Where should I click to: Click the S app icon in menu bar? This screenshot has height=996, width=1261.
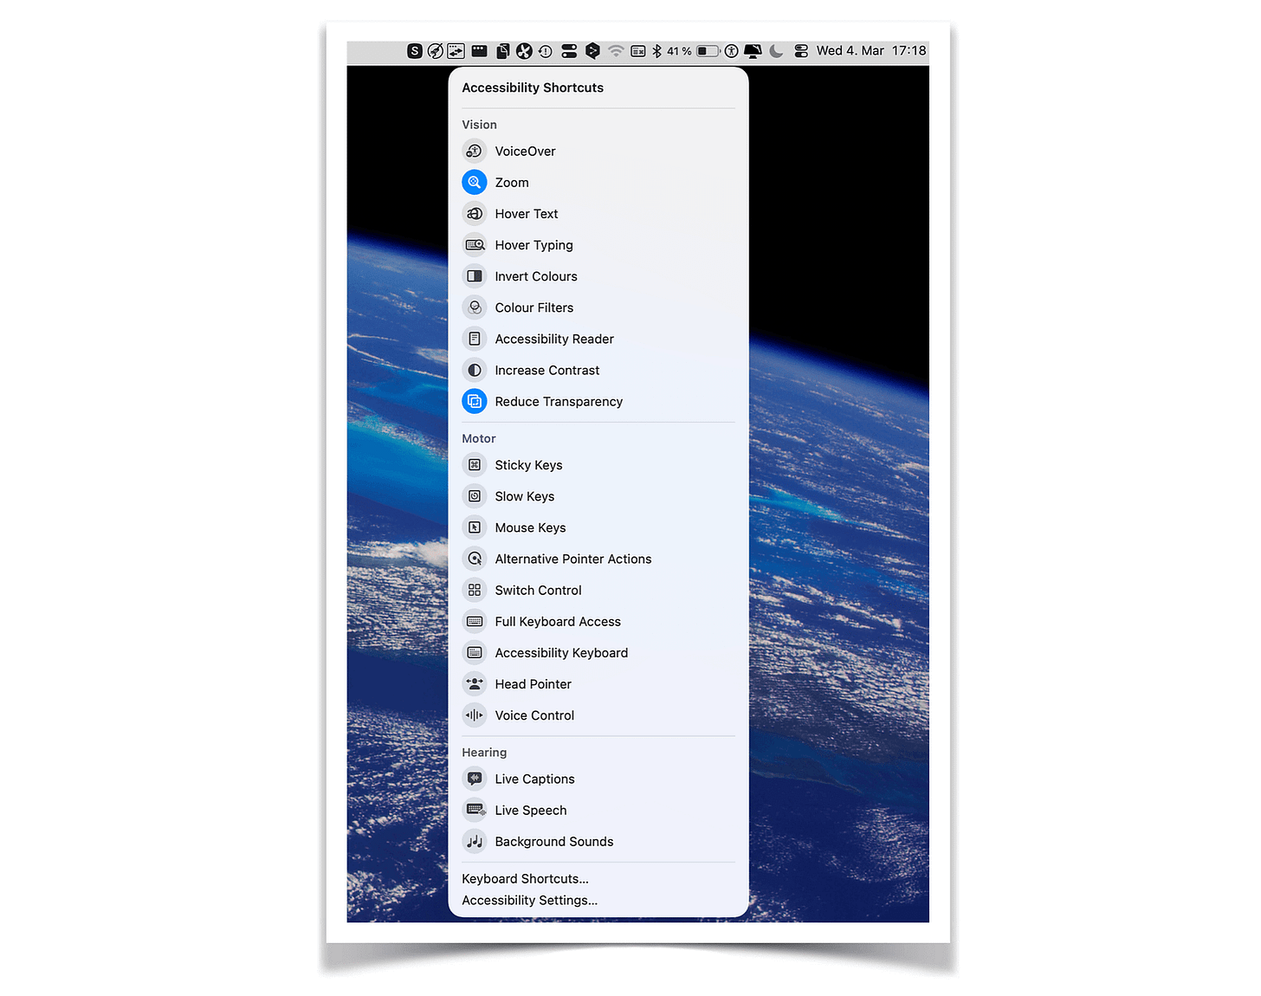click(x=415, y=51)
